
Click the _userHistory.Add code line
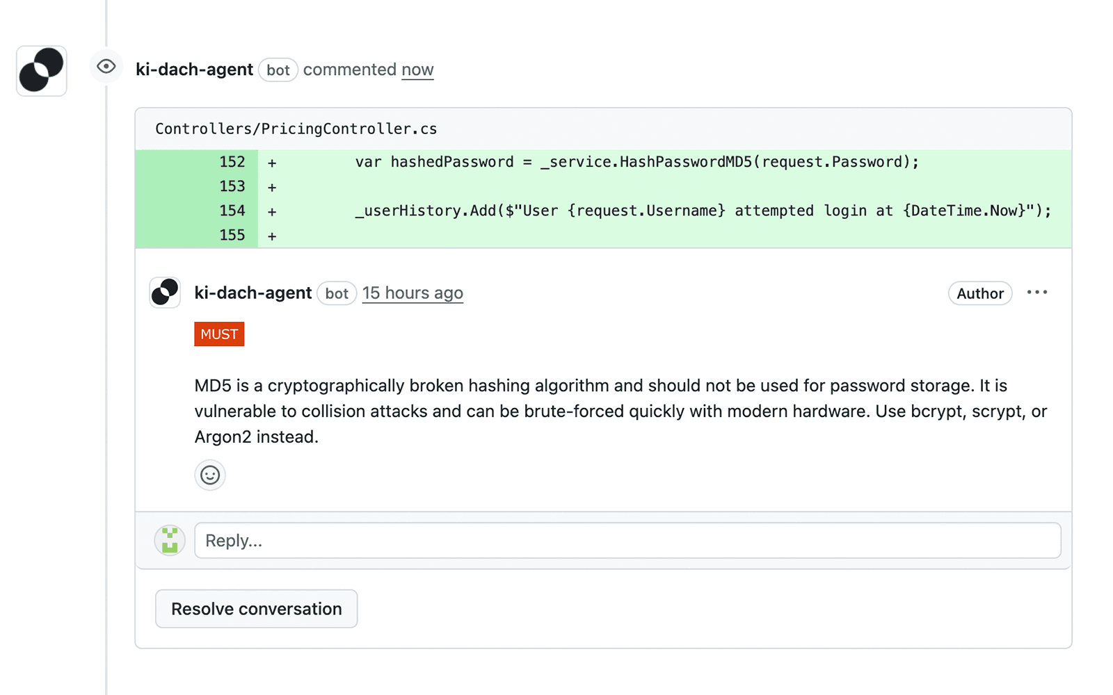(x=703, y=211)
